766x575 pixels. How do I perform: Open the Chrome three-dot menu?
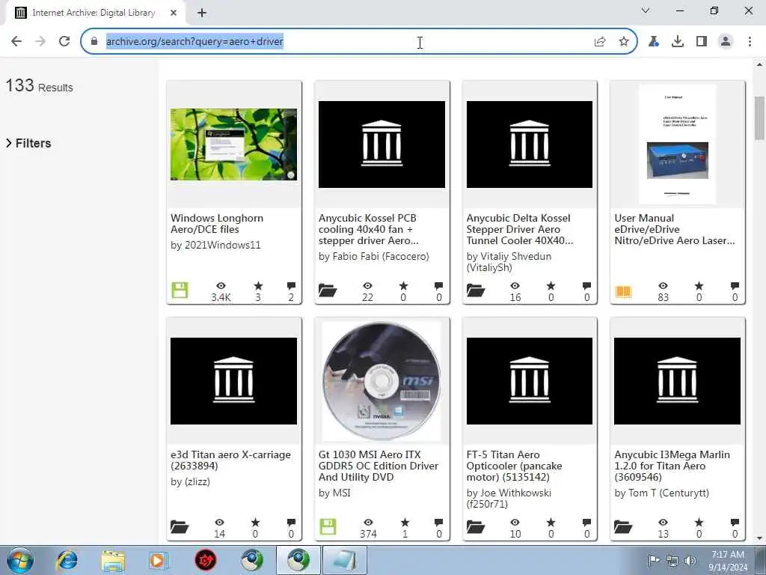(750, 42)
